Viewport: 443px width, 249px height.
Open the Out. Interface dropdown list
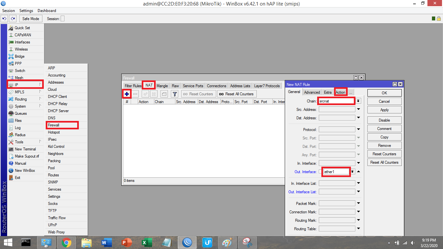click(x=353, y=172)
